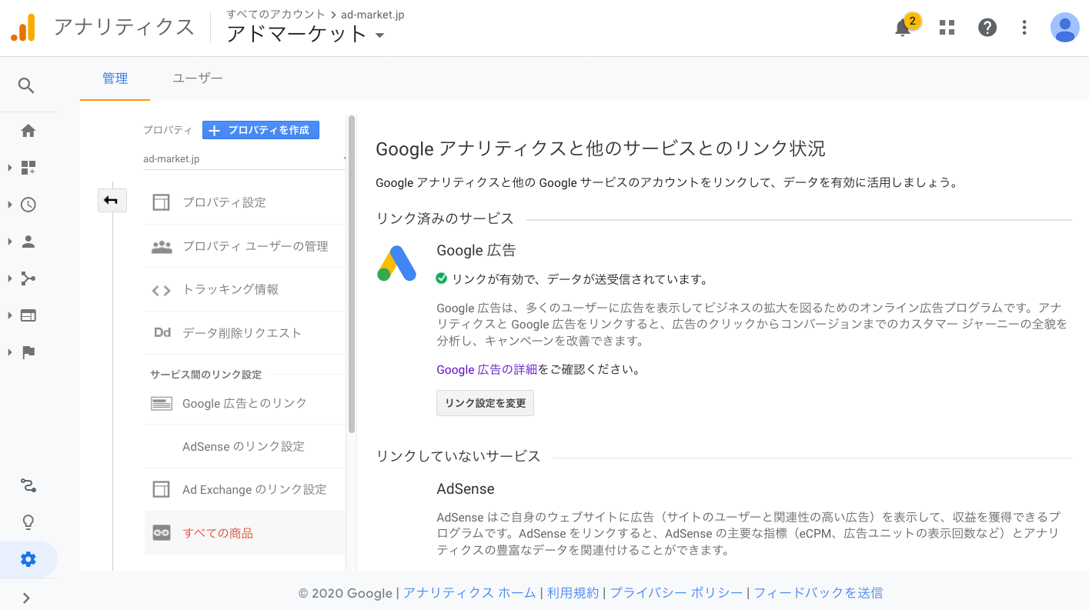
Task: Click すべてのアカウント breadcrumb text
Action: [x=276, y=15]
